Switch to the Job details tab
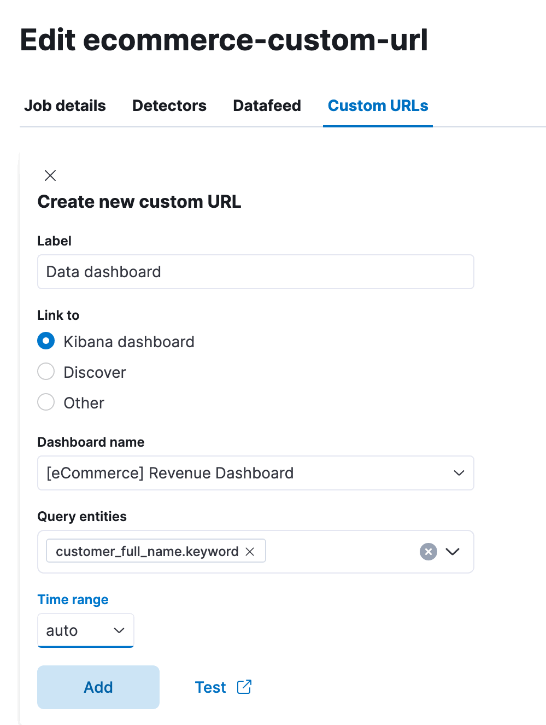 pos(64,106)
